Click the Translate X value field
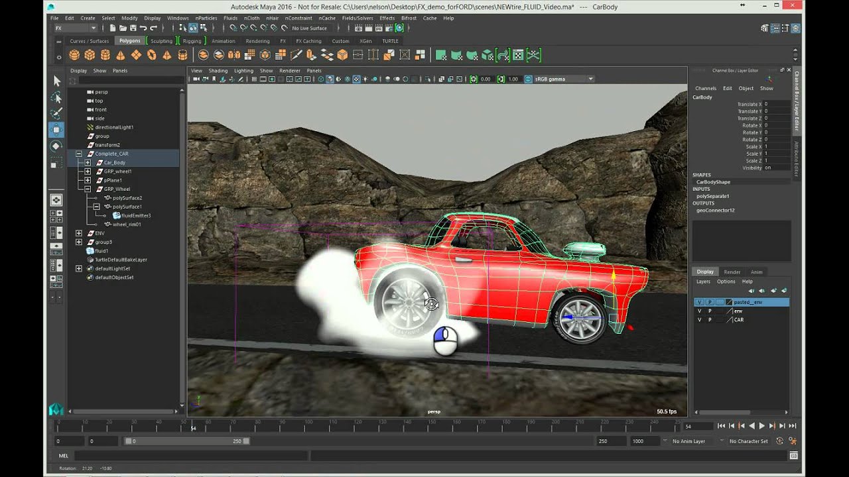This screenshot has width=849, height=477. coord(777,104)
